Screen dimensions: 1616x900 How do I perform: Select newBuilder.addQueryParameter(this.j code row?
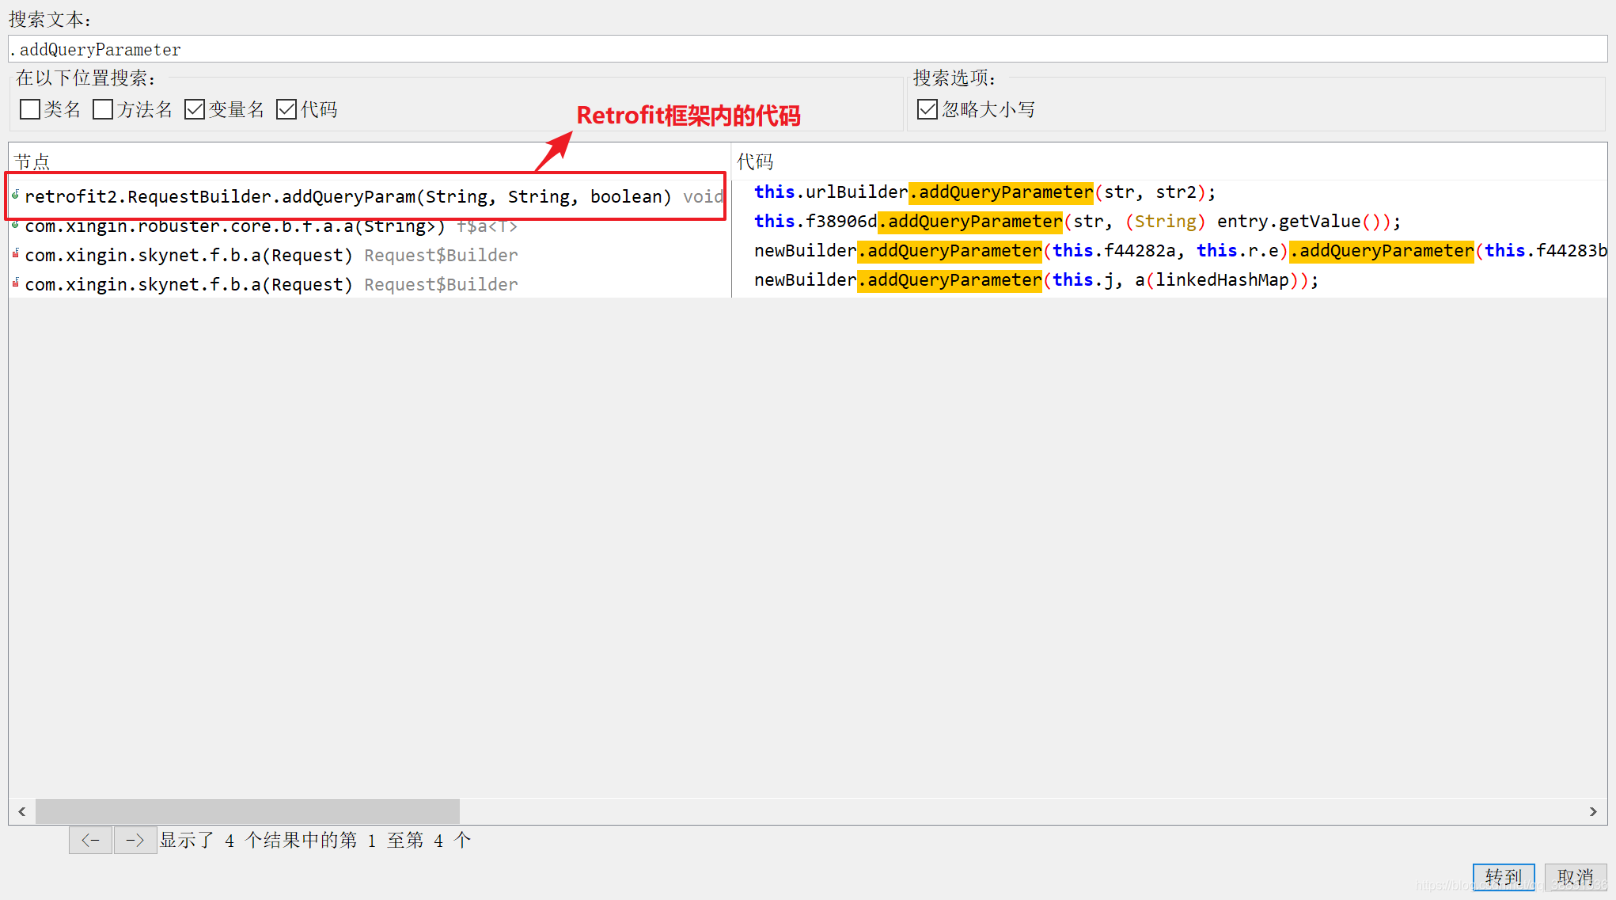(x=1035, y=280)
